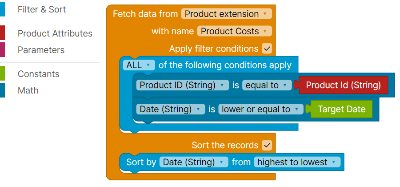Select the red Product Id (String) block
The height and width of the screenshot is (187, 400).
click(344, 85)
